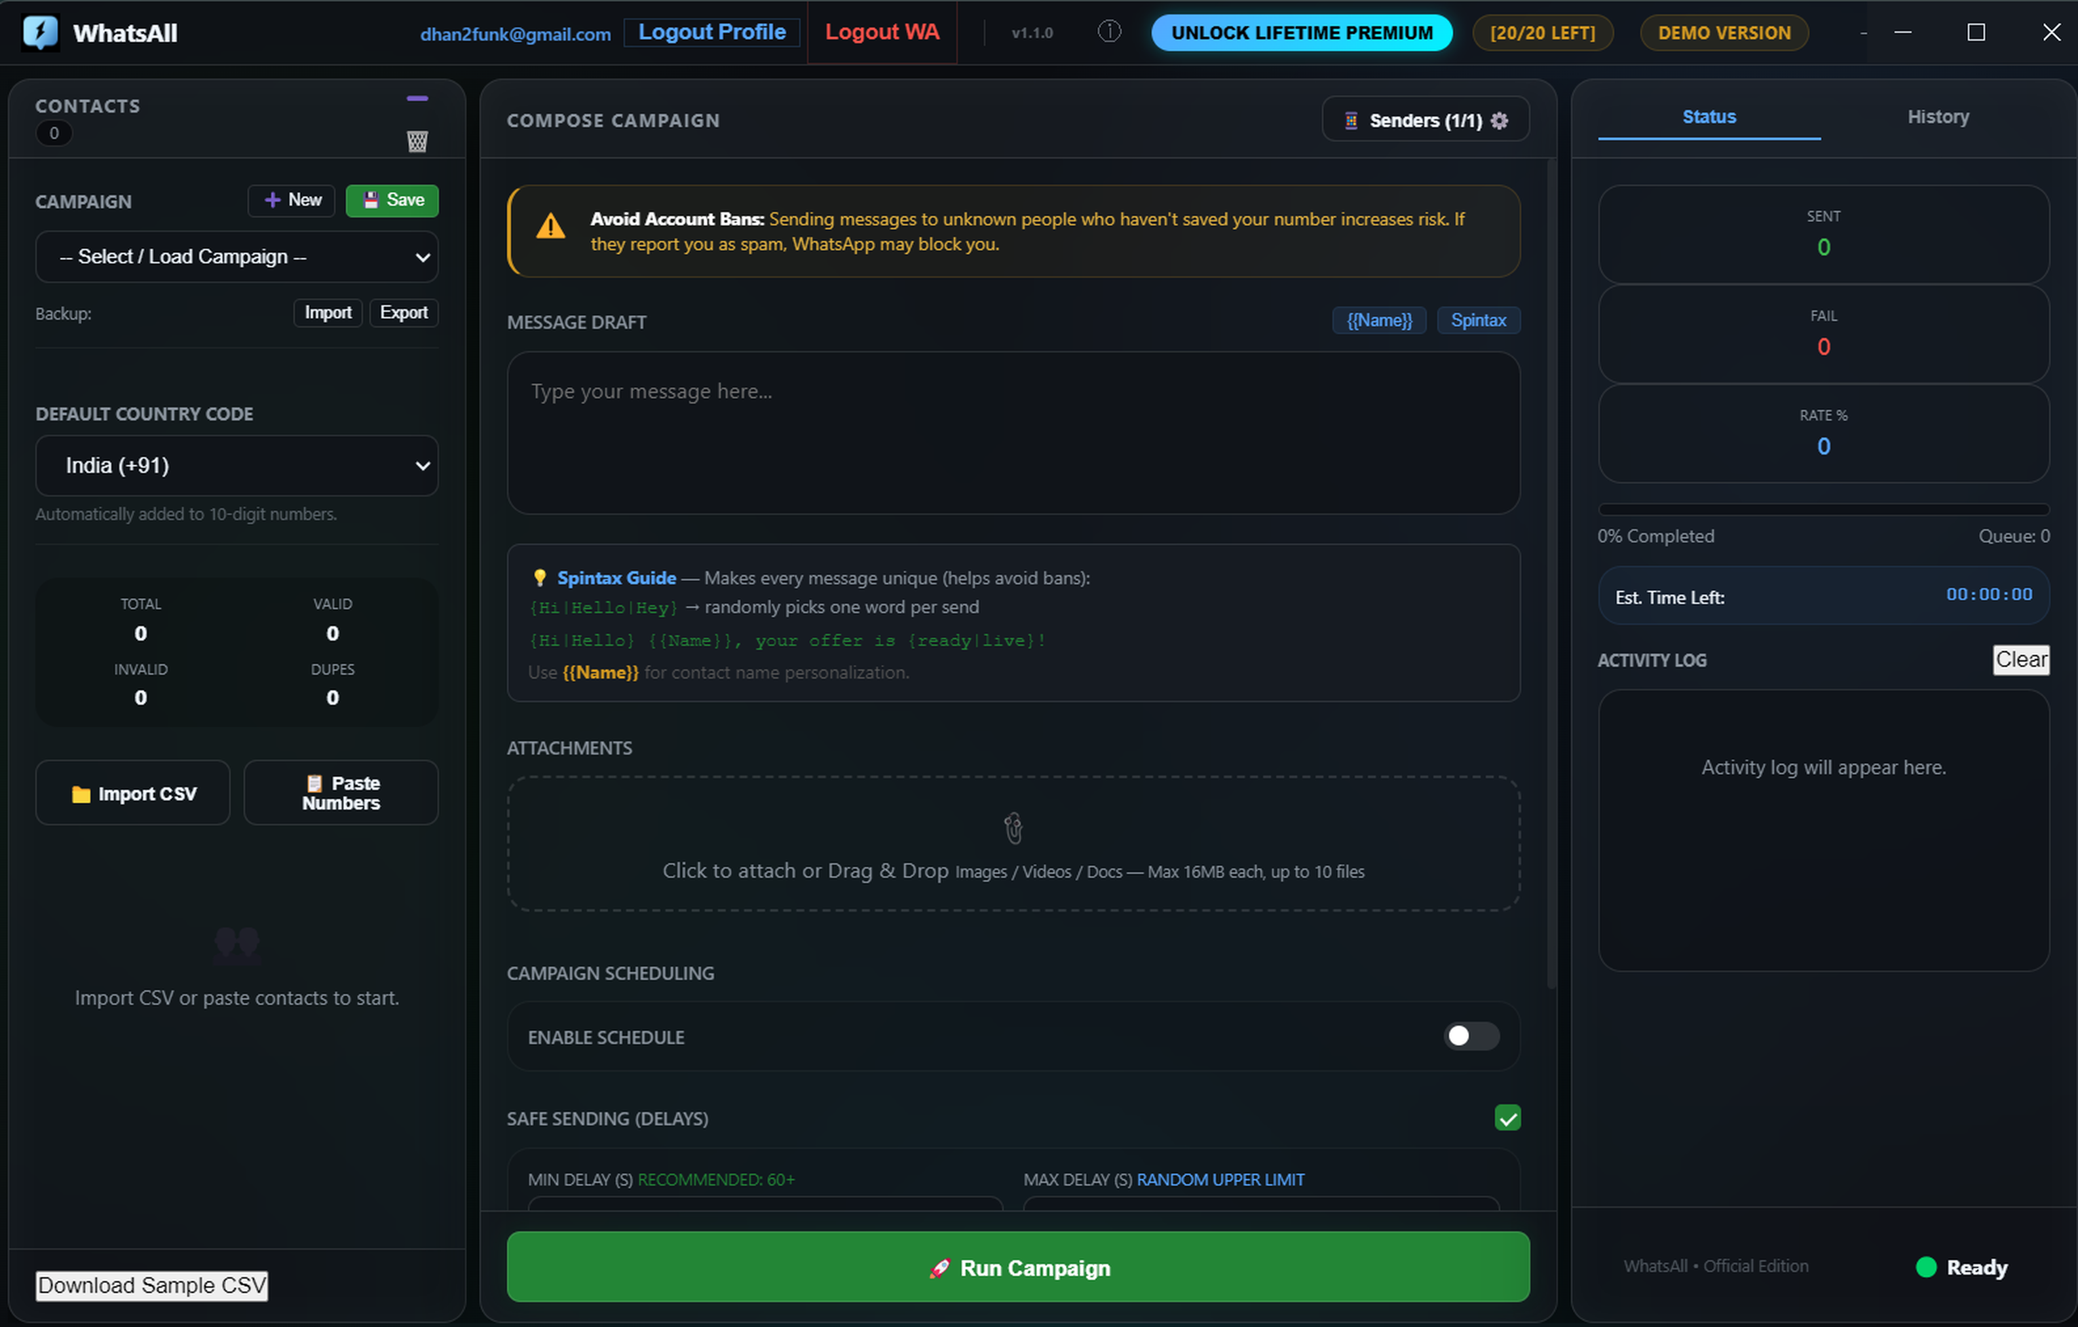Viewport: 2078px width, 1327px height.
Task: Clear the activity log
Action: click(2020, 659)
